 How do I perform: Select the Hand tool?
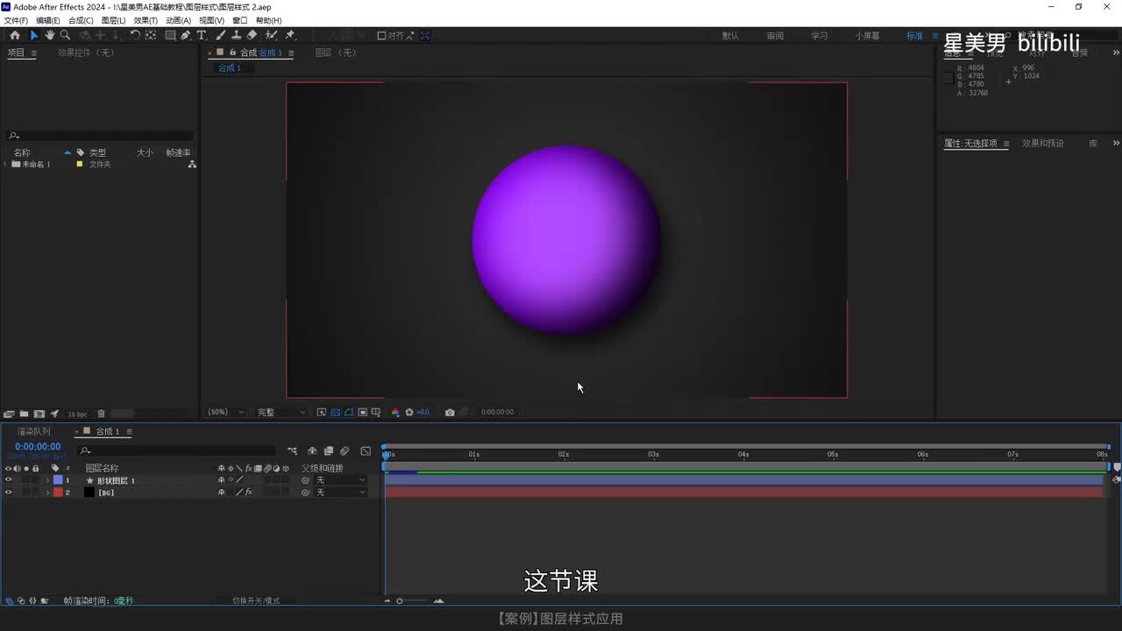tap(50, 35)
